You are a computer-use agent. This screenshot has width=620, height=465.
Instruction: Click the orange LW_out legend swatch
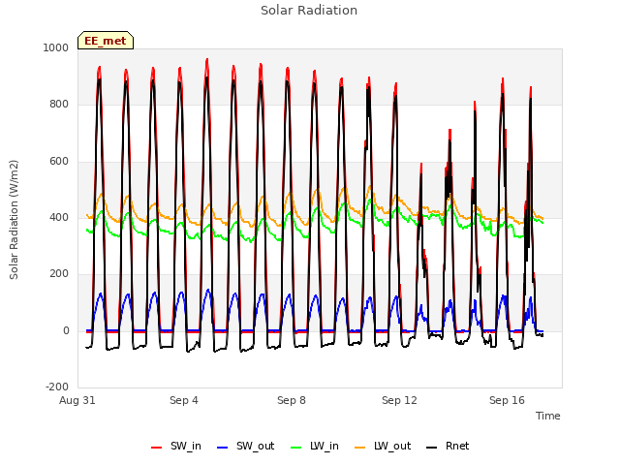coord(360,448)
